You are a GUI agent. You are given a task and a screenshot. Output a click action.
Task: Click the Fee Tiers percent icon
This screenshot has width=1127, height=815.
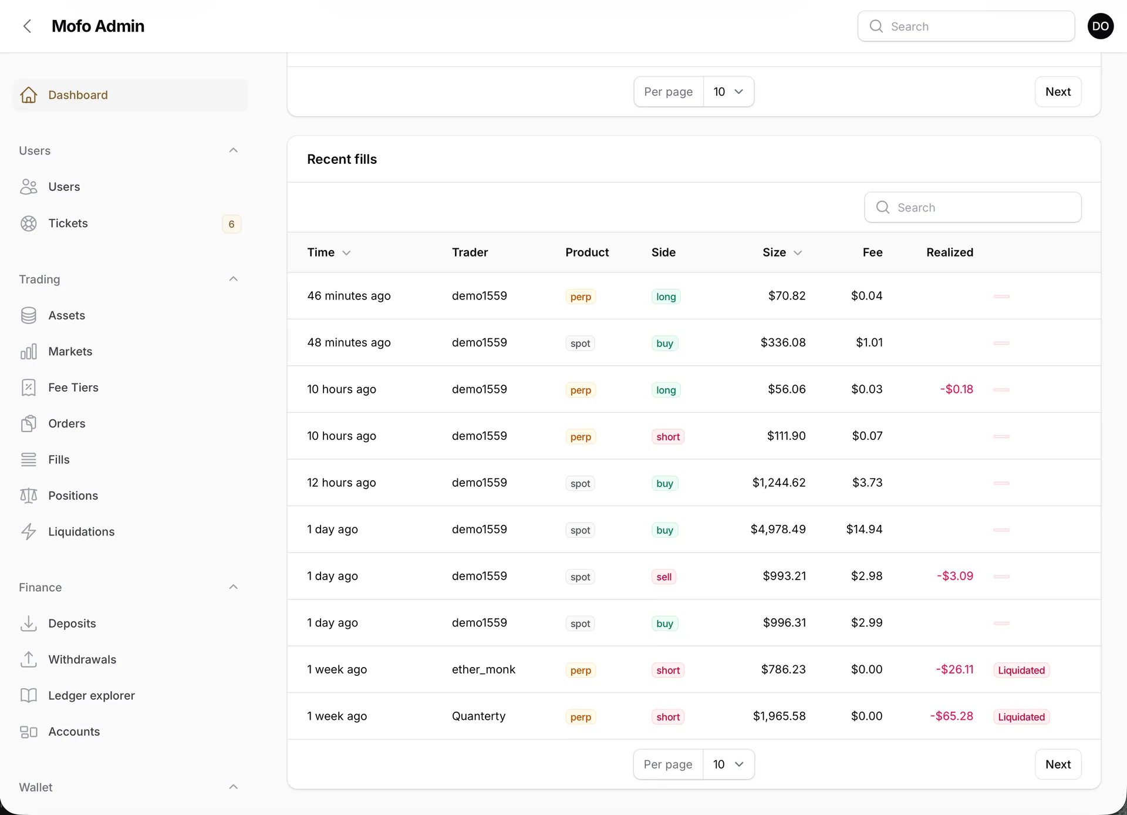[x=29, y=388]
